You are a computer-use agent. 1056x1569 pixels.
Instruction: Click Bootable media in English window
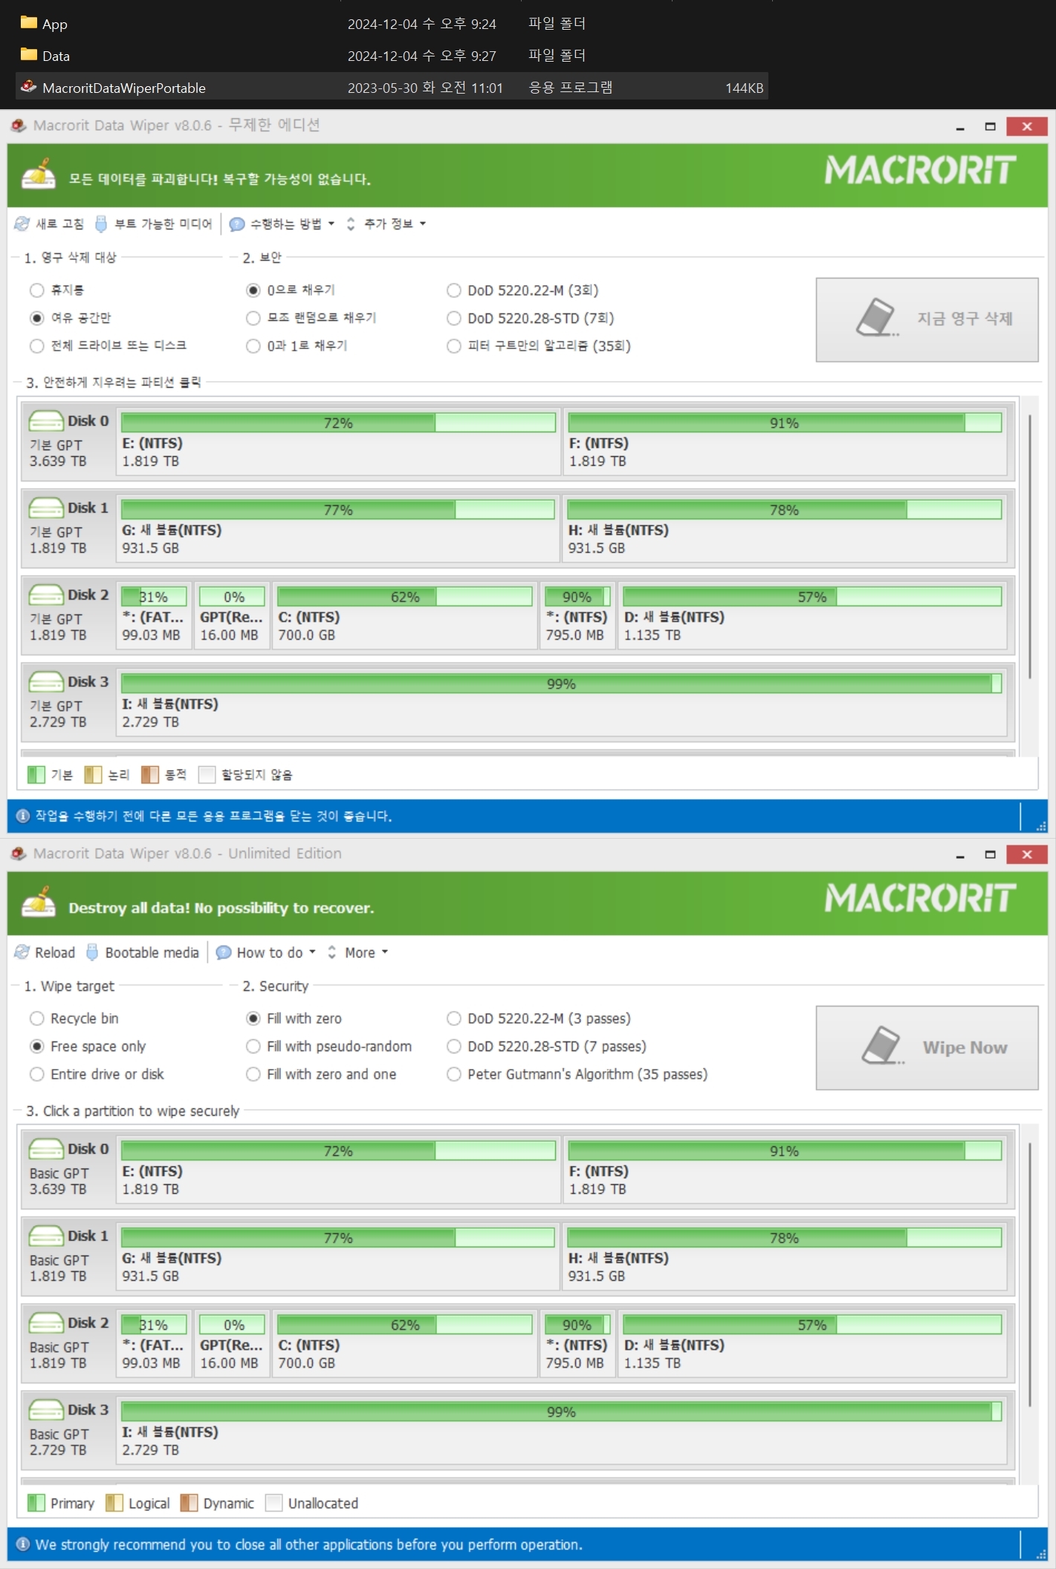(x=143, y=952)
